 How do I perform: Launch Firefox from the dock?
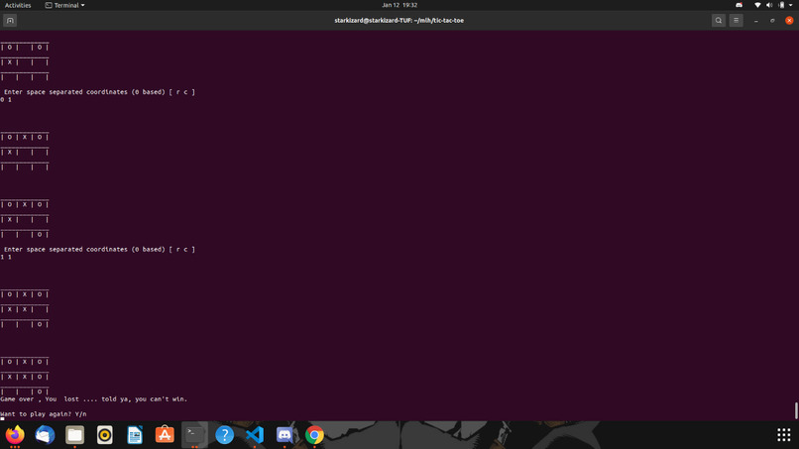click(15, 435)
